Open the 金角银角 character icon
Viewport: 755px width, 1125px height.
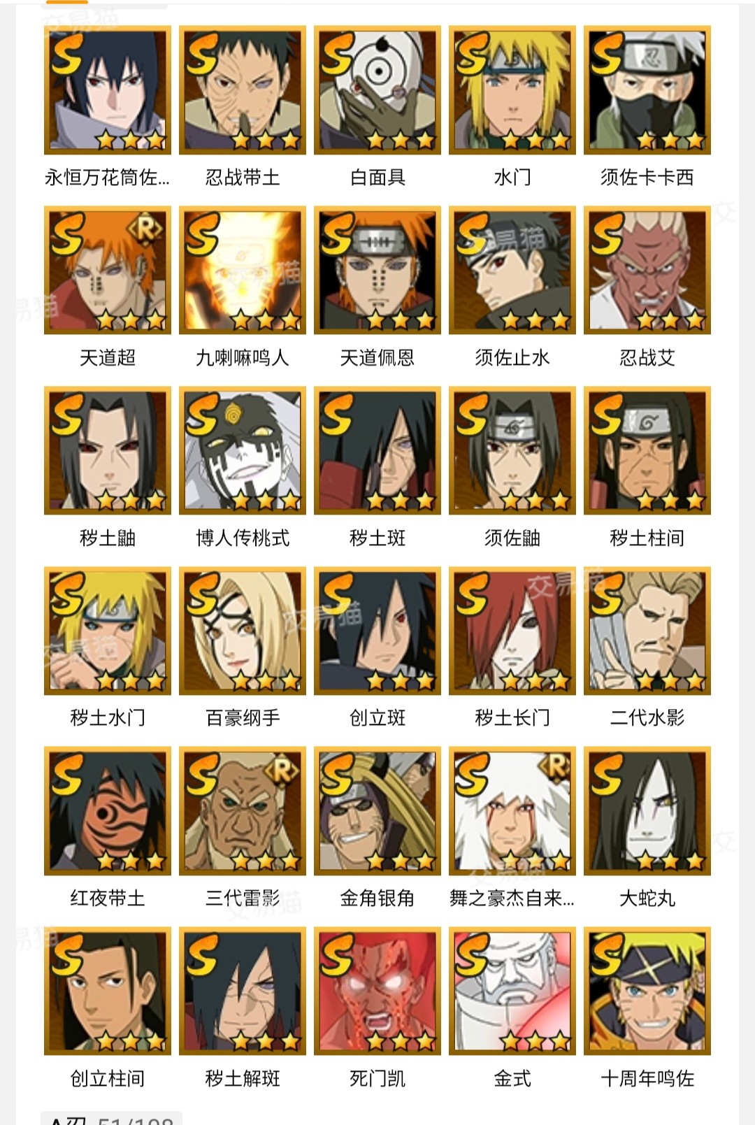[377, 811]
